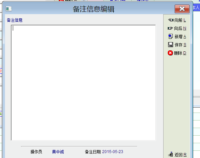Add a new note using 新增 A text
This screenshot has width=200, height=158.
180,37
